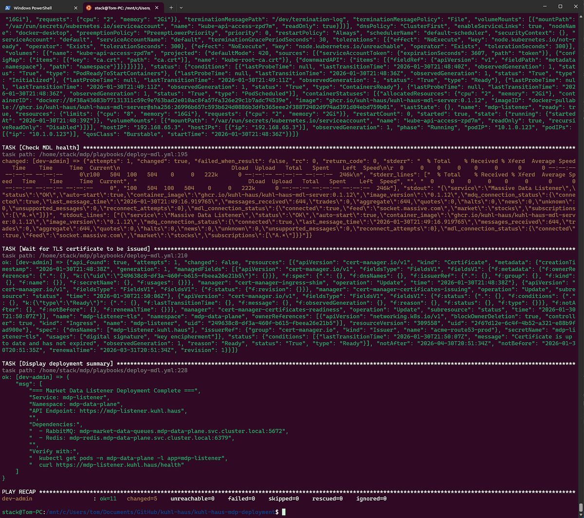Expand the new tab profile dropdown chevron
584x518 pixels.
[x=181, y=8]
